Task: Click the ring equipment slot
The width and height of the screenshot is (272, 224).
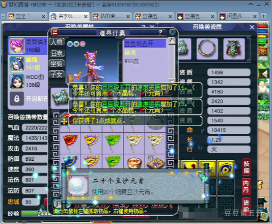Action: coord(207,49)
